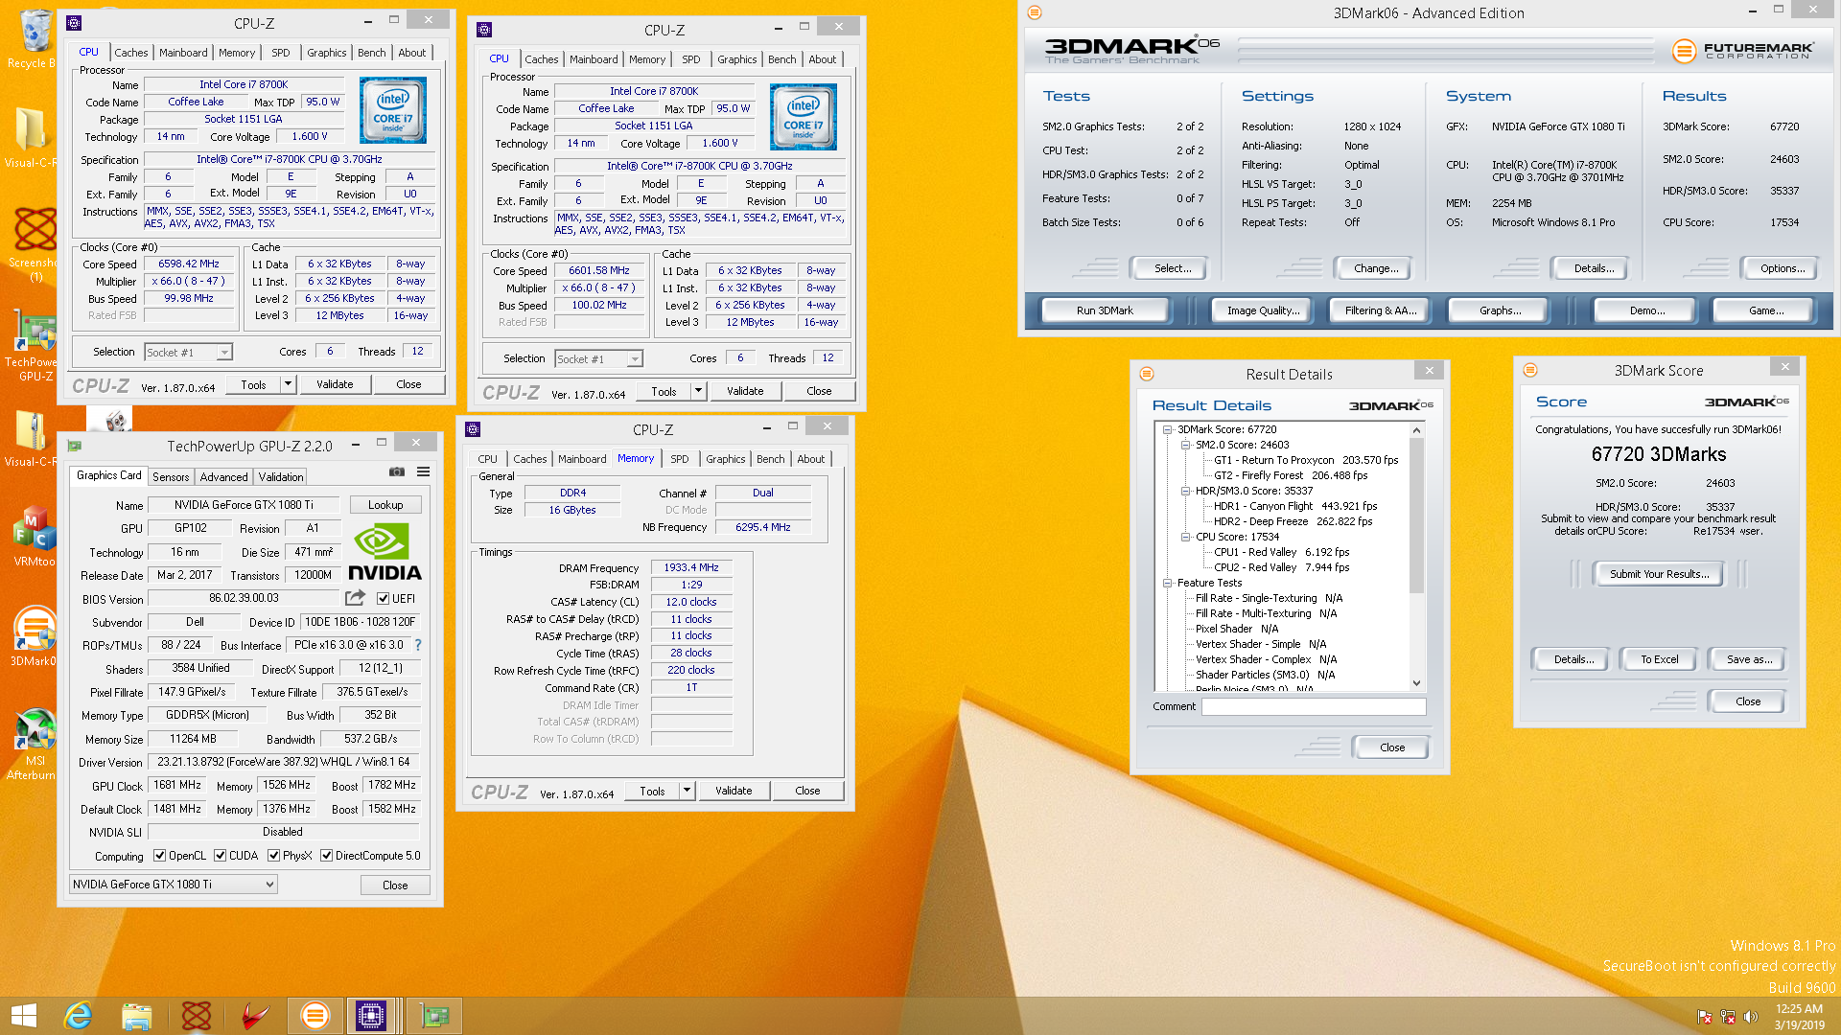Screen dimensions: 1841x1035
Task: Open Tools dropdown arrow in top-left CPU-Z
Action: tap(287, 384)
